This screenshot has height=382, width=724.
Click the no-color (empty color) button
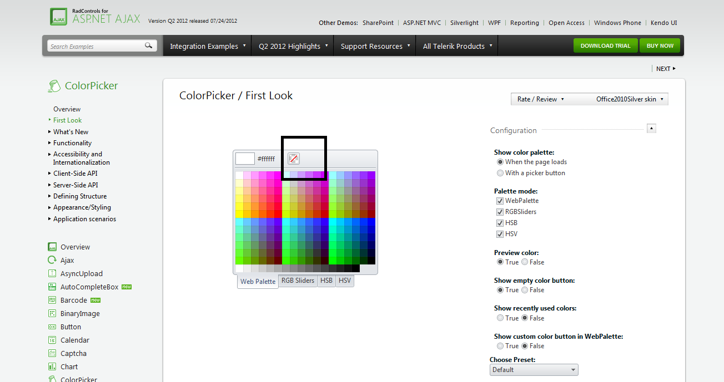pos(294,159)
